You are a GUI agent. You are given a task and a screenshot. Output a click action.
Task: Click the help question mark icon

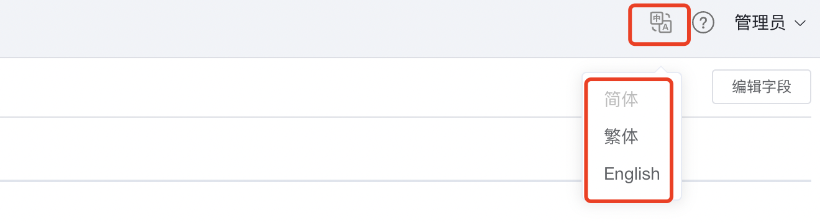coord(703,23)
